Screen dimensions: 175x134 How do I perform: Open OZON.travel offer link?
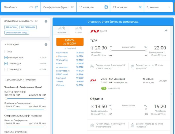click(62, 53)
